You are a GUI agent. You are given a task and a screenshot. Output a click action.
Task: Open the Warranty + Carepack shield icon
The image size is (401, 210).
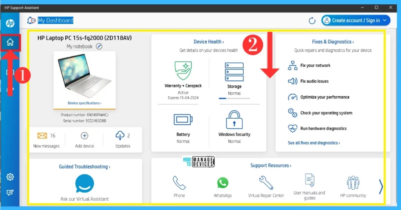183,71
